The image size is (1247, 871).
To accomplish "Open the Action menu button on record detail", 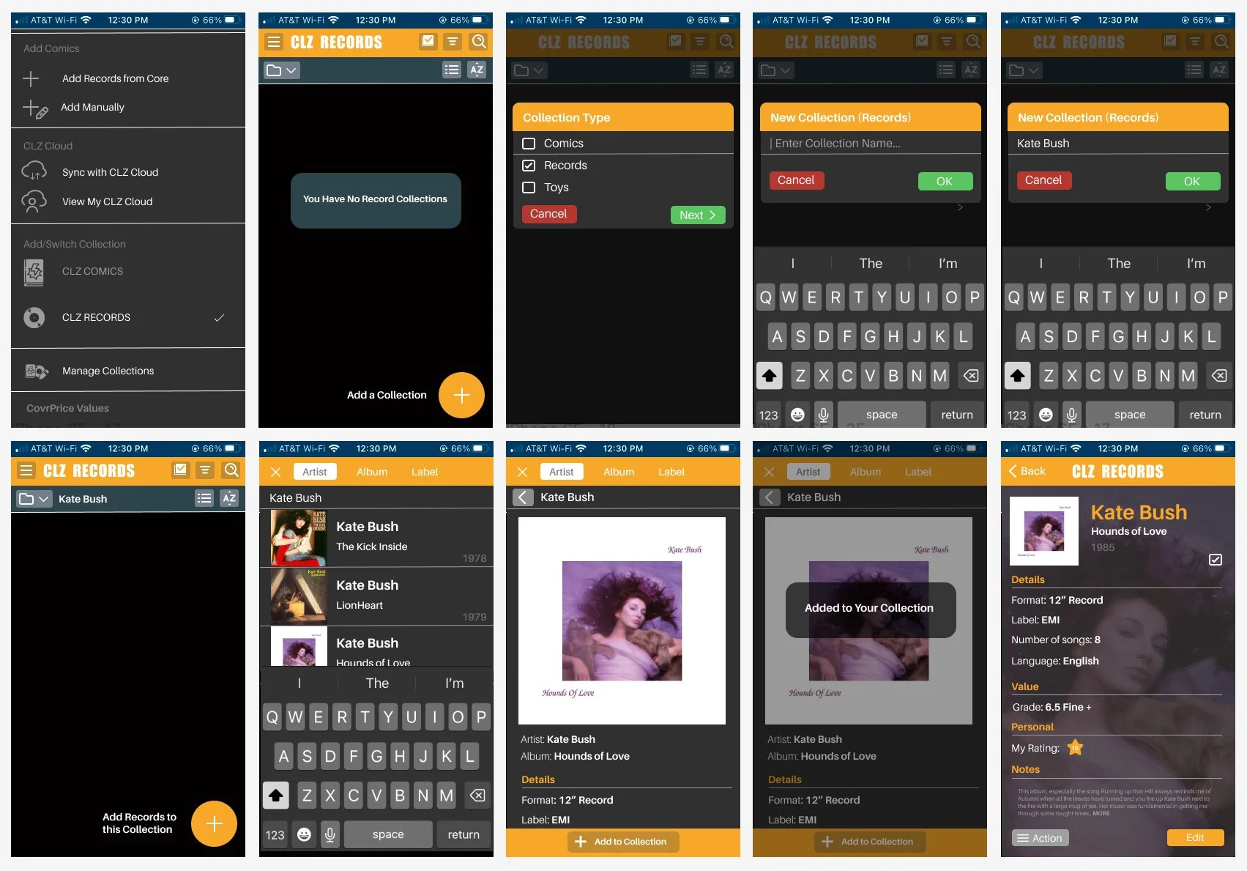I will [1041, 838].
